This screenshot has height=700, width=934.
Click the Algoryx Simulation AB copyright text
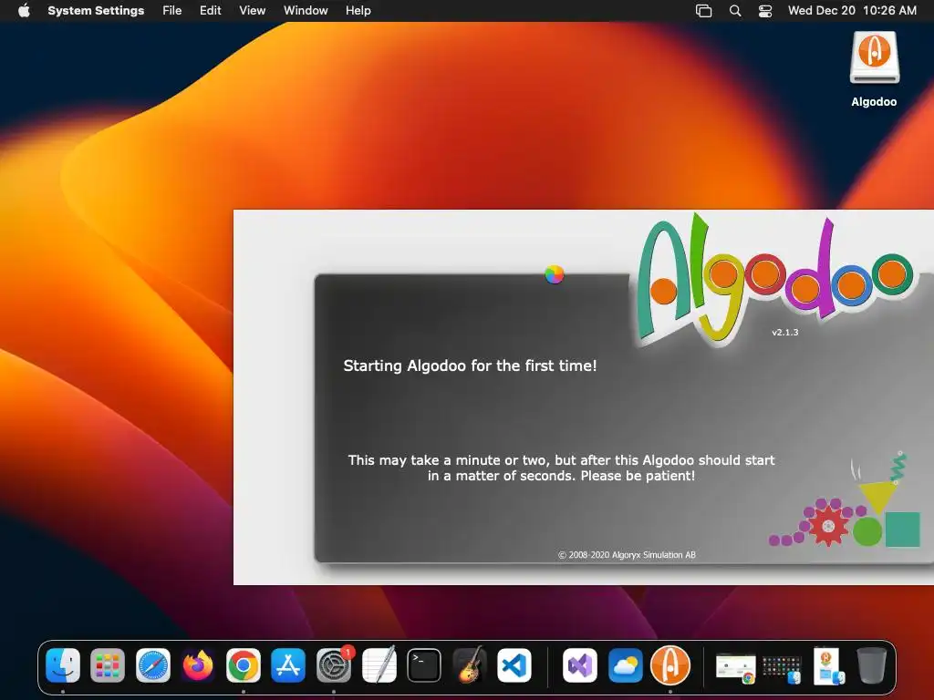627,555
